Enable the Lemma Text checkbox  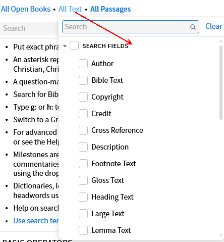83,230
